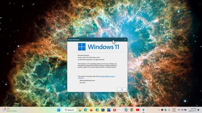
Task: Open File Explorer from the taskbar
Action: click(x=80, y=110)
